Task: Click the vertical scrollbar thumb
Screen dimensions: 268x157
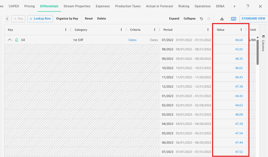Action: click(x=258, y=52)
